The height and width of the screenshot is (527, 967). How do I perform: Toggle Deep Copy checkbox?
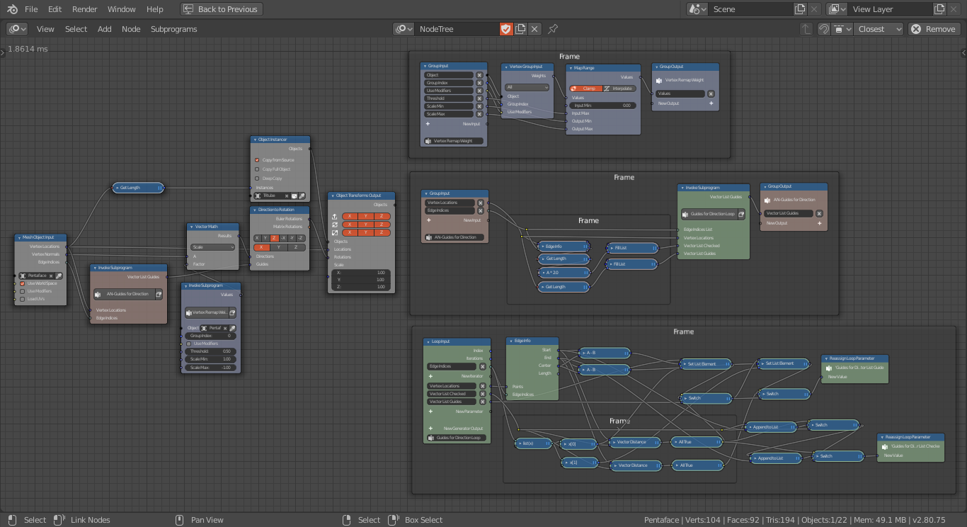[x=257, y=178]
